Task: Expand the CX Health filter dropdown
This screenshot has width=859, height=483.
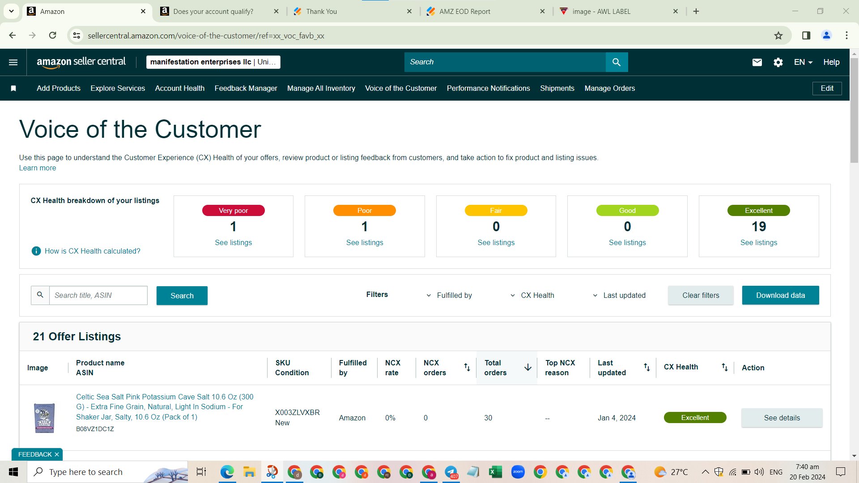Action: tap(532, 296)
